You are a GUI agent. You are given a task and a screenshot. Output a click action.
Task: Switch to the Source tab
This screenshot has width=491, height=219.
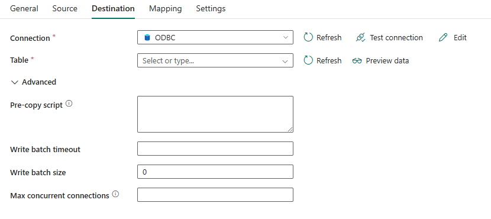(x=65, y=8)
